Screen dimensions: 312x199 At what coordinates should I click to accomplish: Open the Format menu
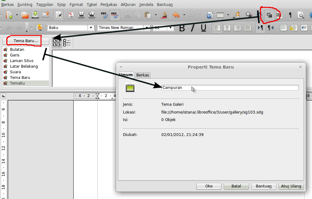[x=76, y=4]
